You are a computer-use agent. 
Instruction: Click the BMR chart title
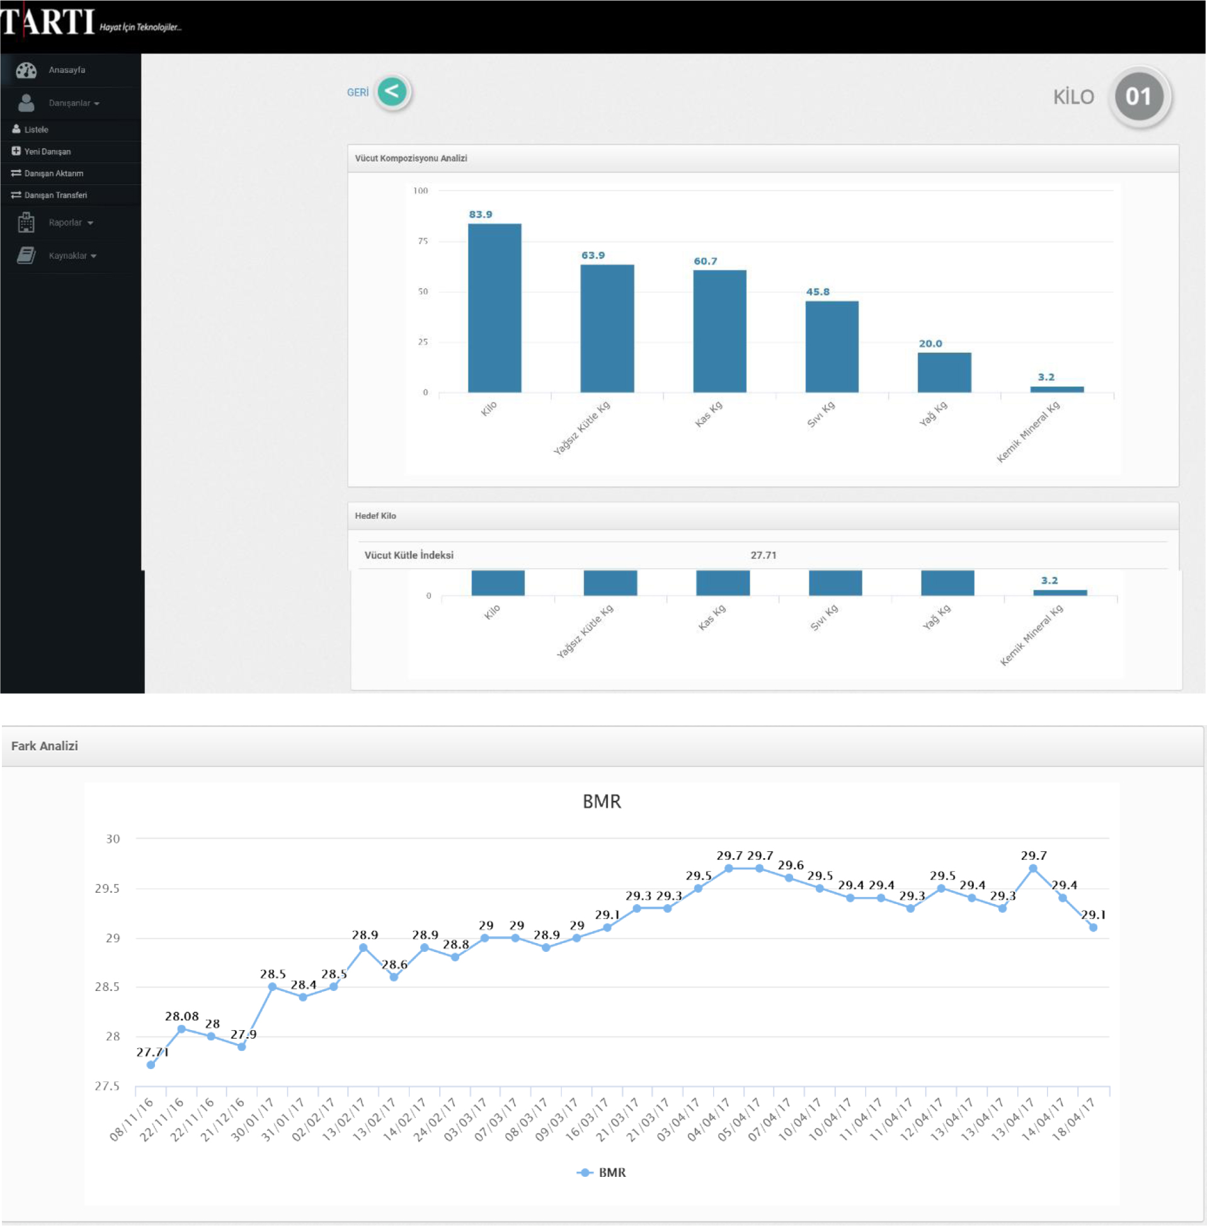pyautogui.click(x=602, y=802)
